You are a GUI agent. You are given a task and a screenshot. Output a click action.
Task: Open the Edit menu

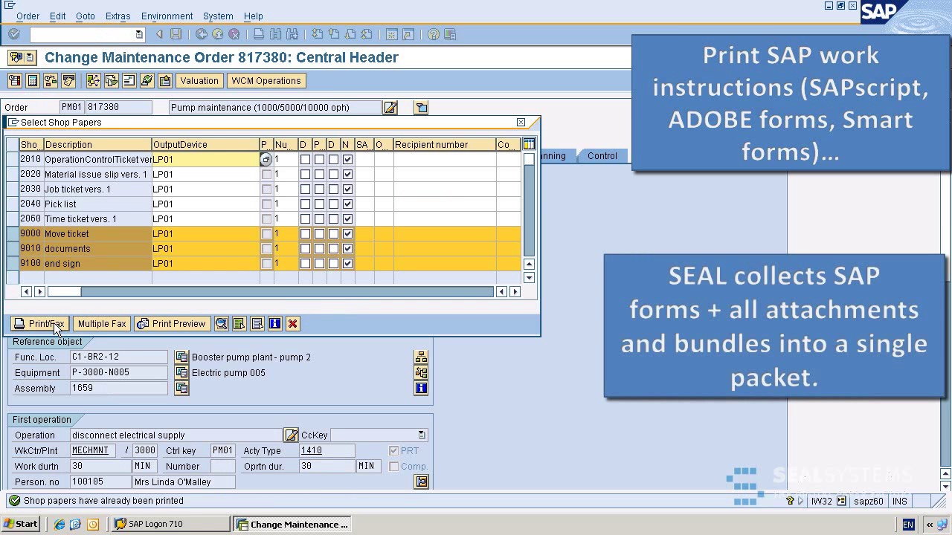[x=57, y=16]
